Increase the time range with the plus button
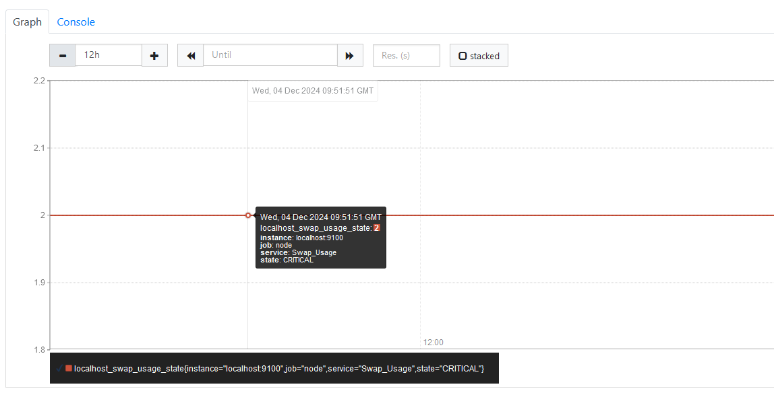This screenshot has height=393, width=774. click(154, 55)
